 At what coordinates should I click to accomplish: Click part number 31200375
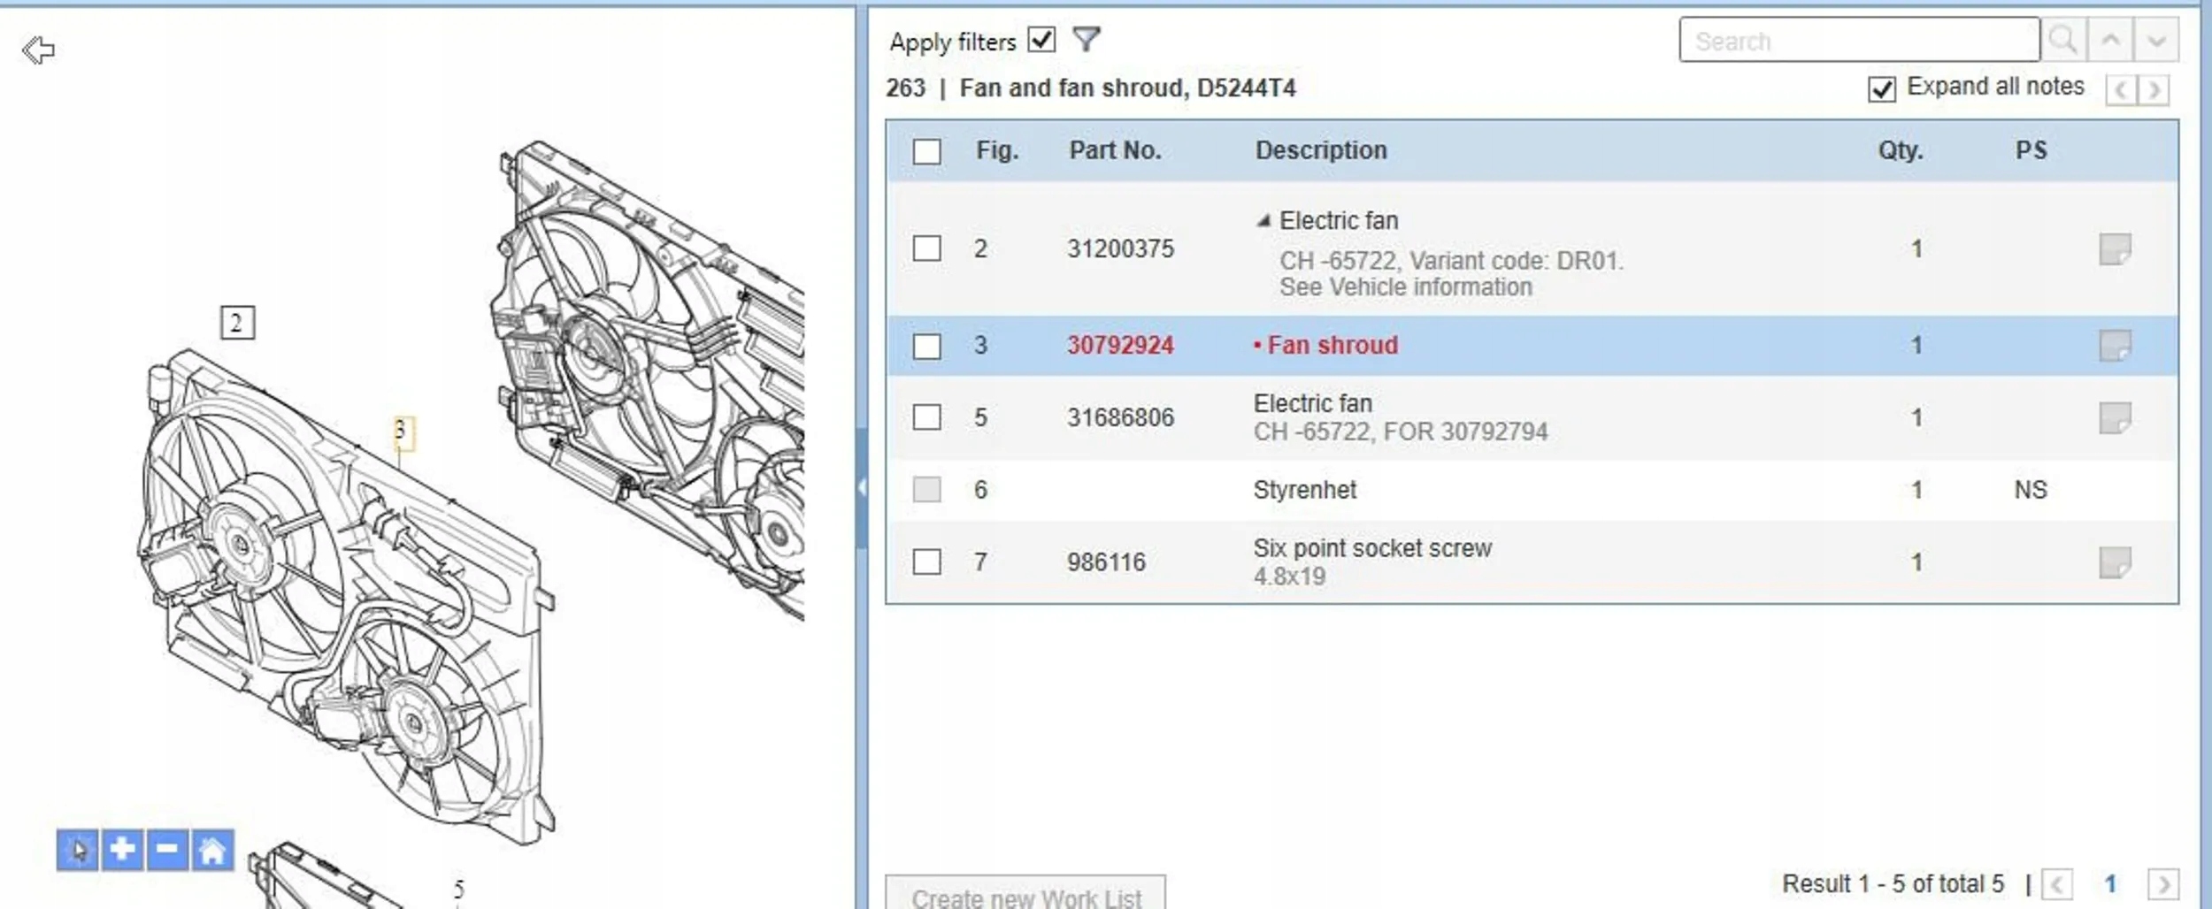click(x=1120, y=249)
